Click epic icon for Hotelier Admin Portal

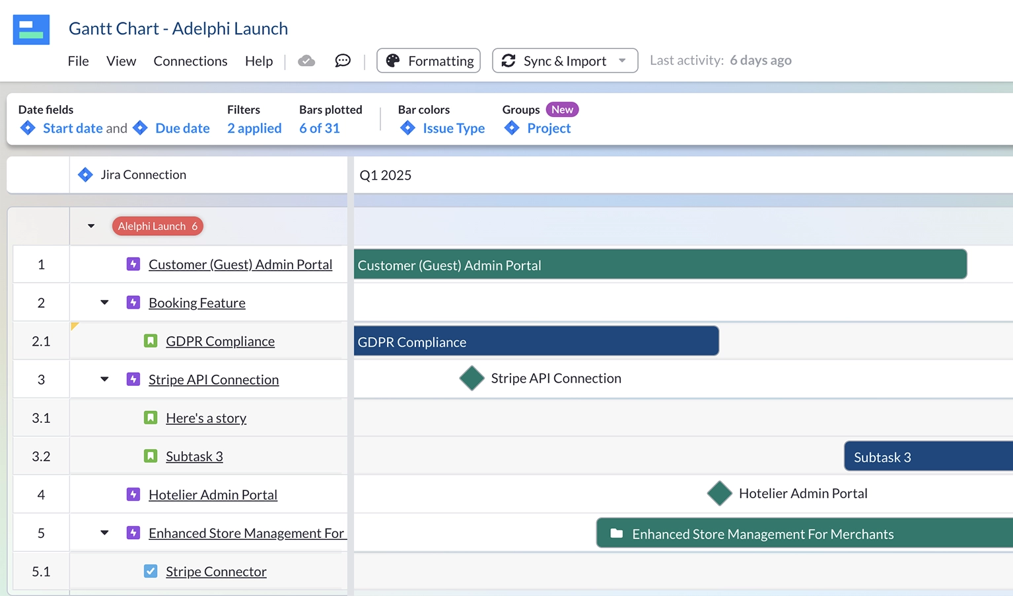coord(133,494)
